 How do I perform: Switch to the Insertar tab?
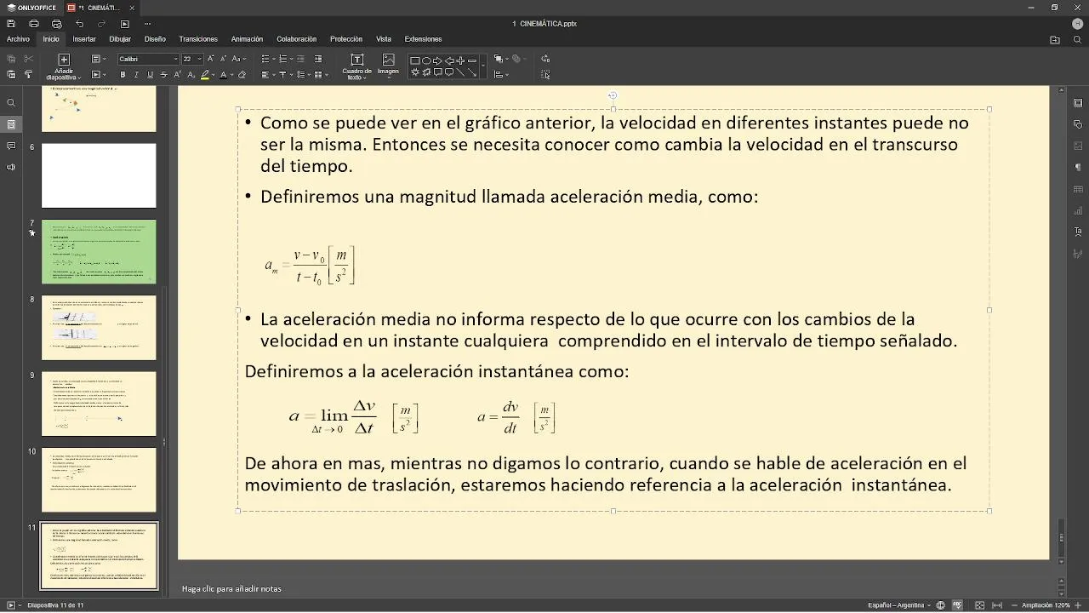[84, 39]
